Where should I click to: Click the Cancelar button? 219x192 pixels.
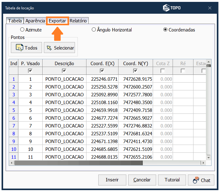click(142, 180)
